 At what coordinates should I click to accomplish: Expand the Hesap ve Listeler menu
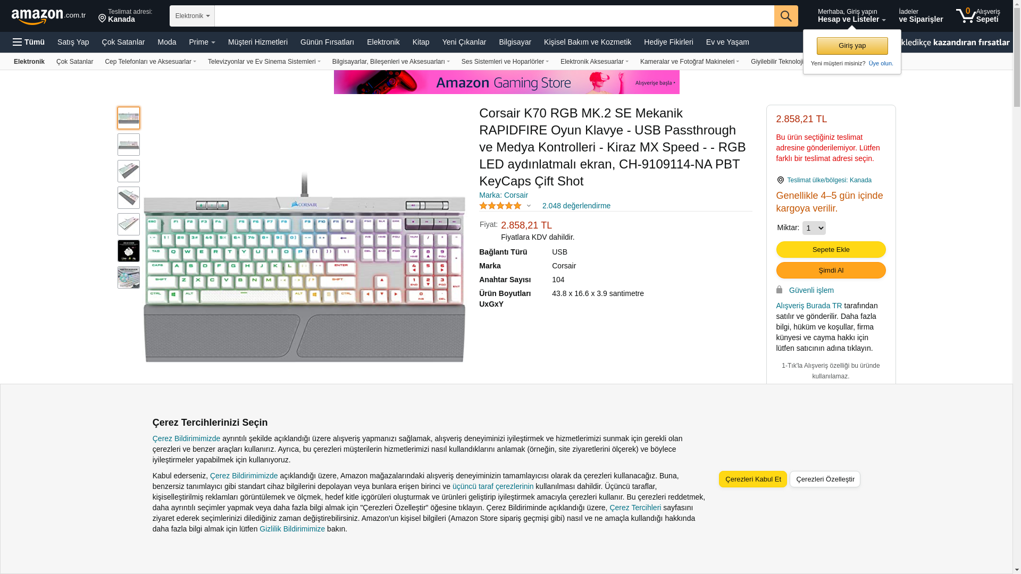(x=851, y=15)
